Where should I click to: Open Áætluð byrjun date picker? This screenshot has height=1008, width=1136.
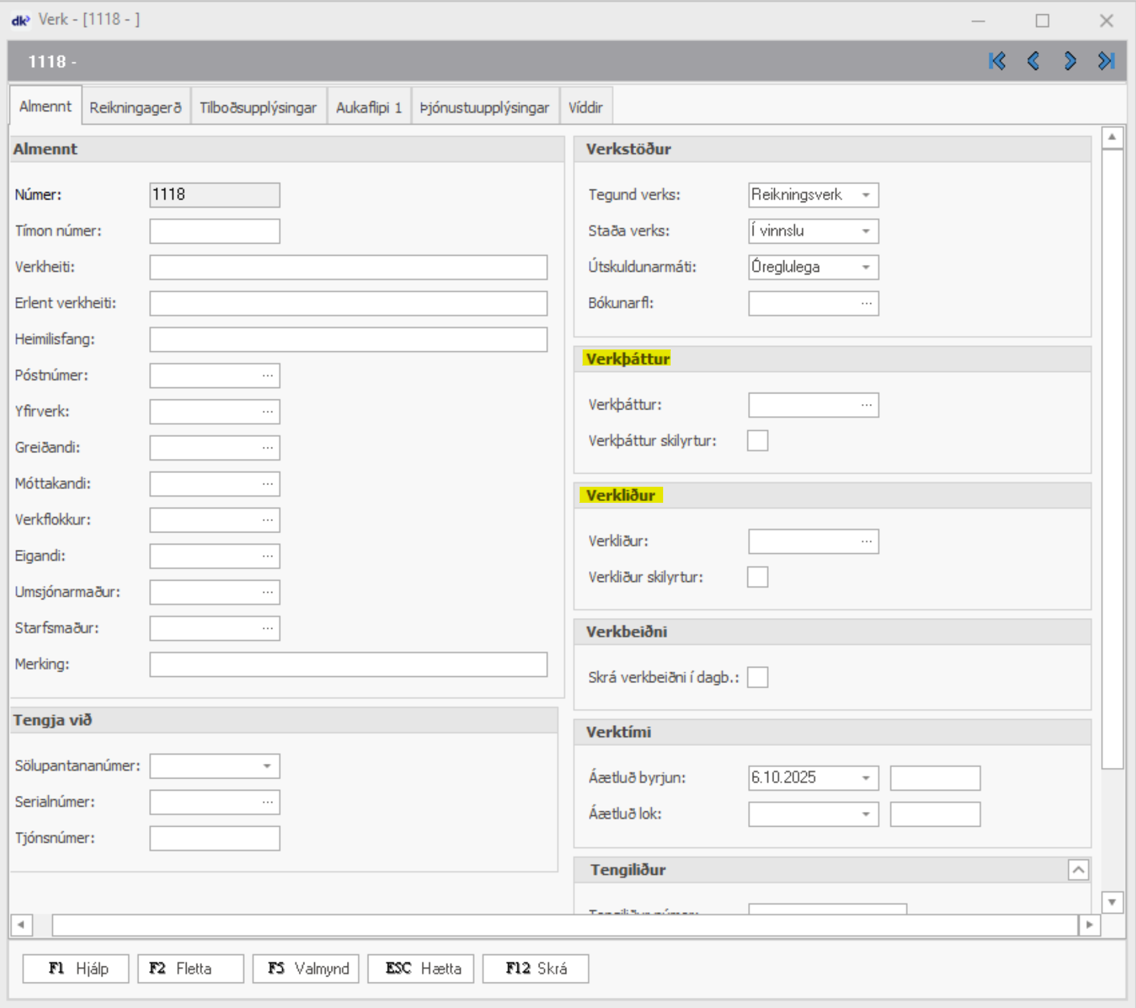click(x=866, y=778)
